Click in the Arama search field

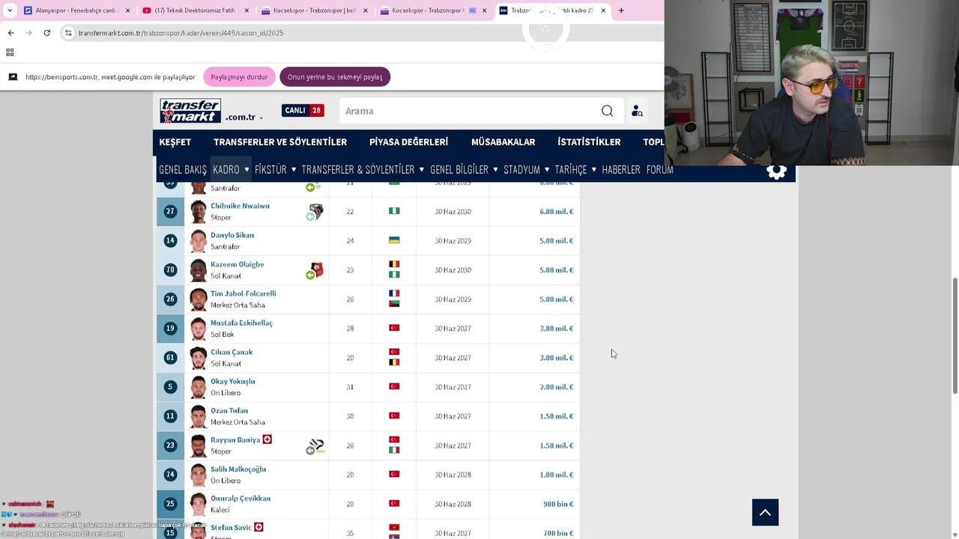[468, 111]
